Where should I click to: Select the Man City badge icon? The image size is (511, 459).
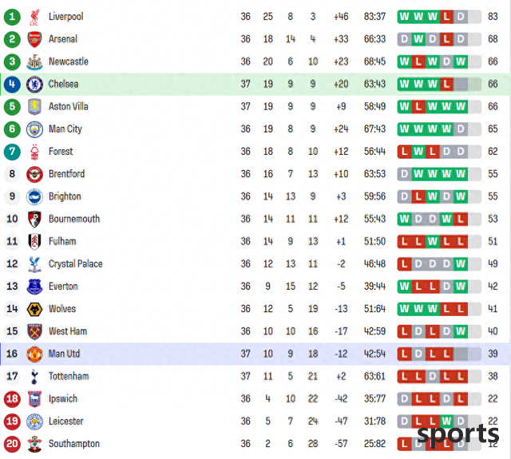point(34,129)
